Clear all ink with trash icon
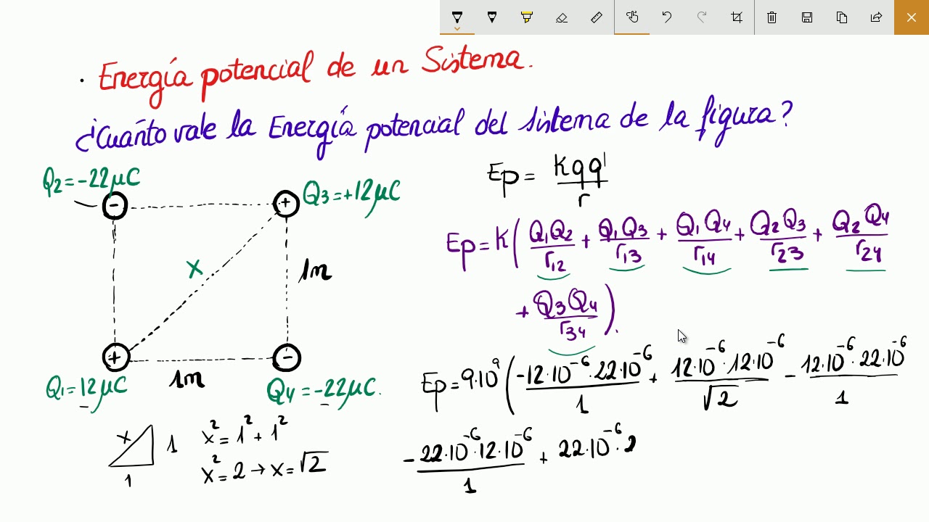The image size is (929, 522). pyautogui.click(x=772, y=17)
